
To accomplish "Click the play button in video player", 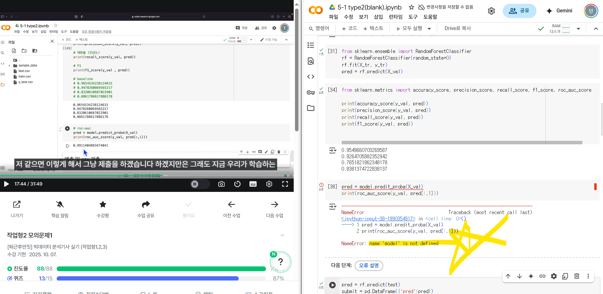I will 6,184.
